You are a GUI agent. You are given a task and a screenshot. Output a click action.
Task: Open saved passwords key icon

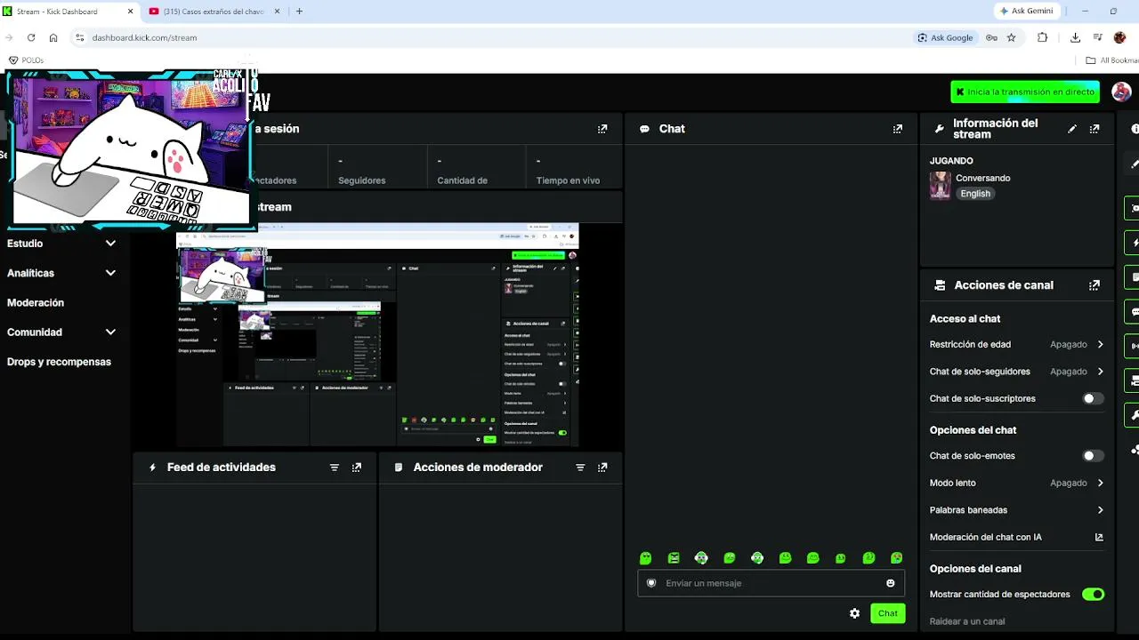[x=991, y=37]
